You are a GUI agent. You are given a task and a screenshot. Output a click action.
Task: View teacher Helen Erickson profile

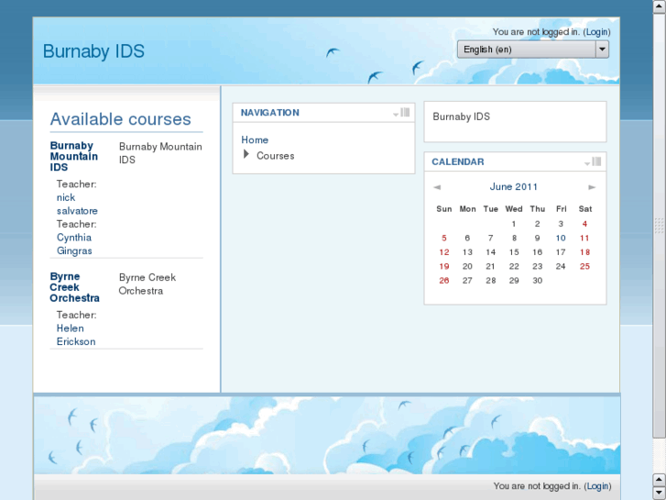pos(76,335)
